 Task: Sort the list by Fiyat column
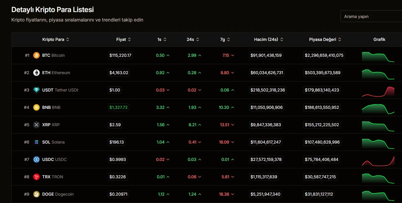click(x=124, y=39)
